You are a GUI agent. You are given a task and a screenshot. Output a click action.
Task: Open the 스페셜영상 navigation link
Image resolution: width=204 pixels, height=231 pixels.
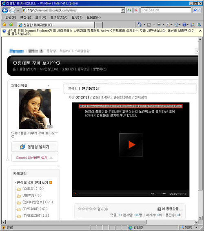82,51
